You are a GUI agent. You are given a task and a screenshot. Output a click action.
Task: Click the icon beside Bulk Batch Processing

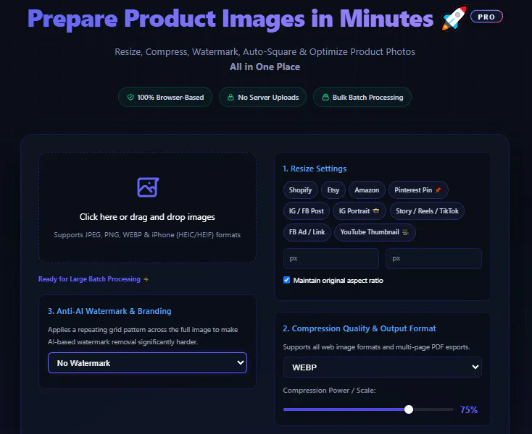click(x=325, y=98)
